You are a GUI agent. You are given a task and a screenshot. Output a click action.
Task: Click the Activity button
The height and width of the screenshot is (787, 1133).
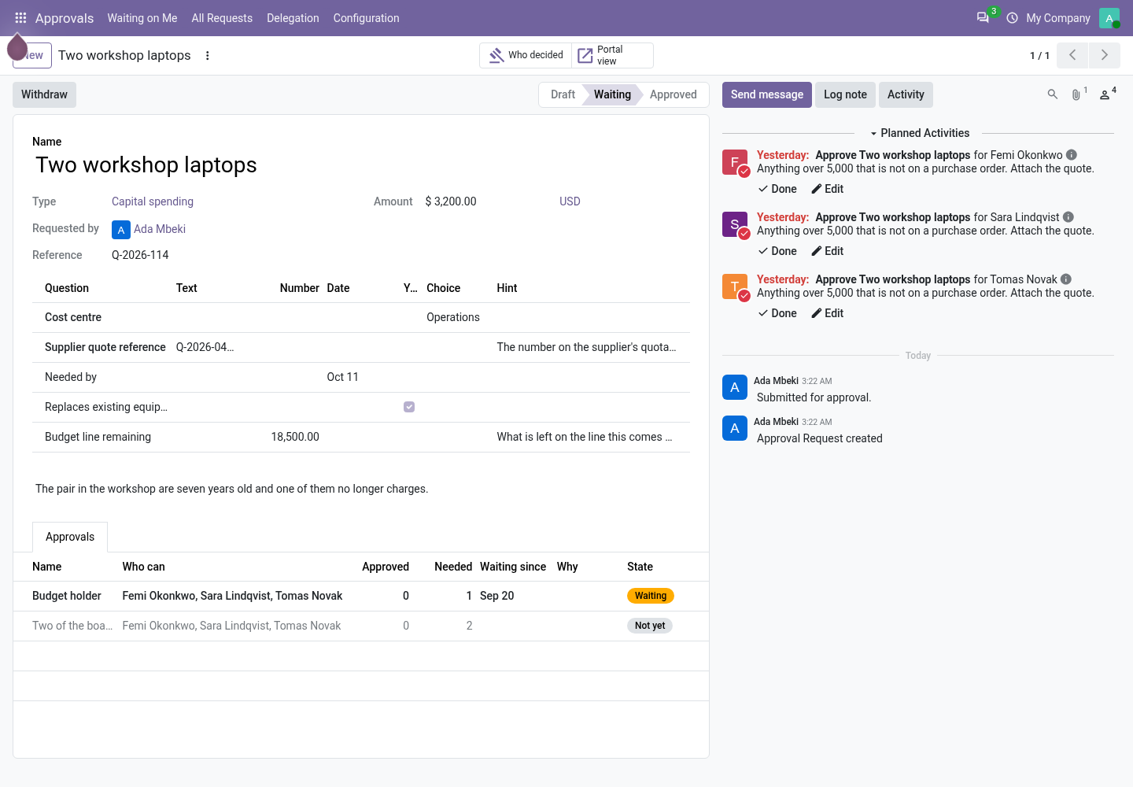click(x=906, y=94)
